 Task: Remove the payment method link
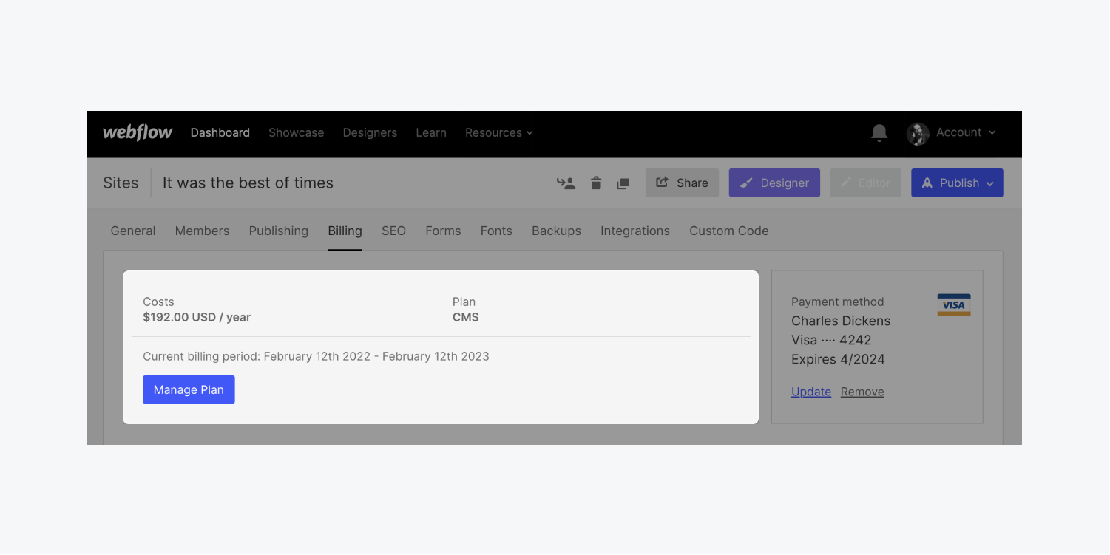862,392
